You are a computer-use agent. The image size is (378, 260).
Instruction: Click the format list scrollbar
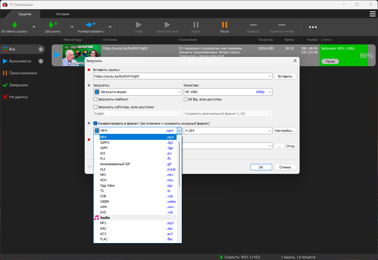click(179, 164)
